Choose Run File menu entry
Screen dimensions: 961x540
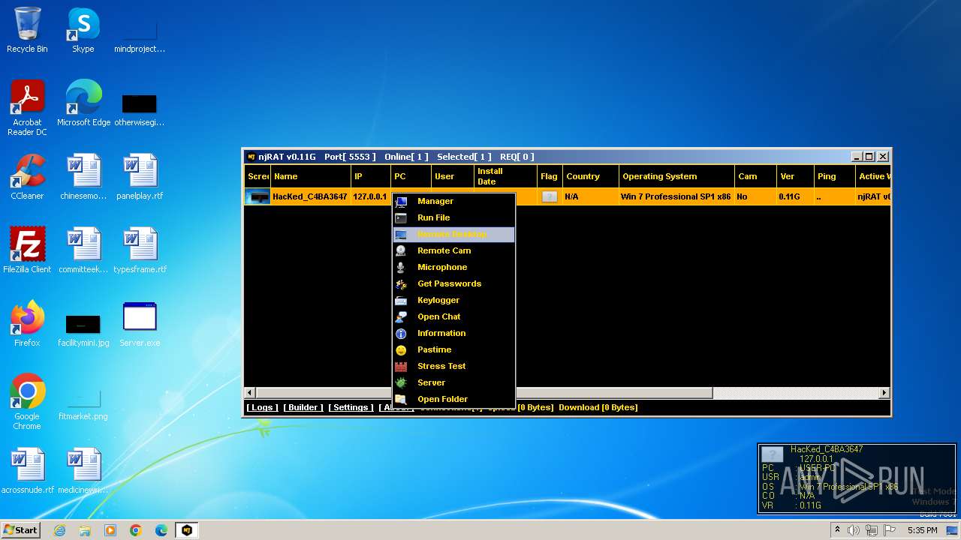coord(453,217)
